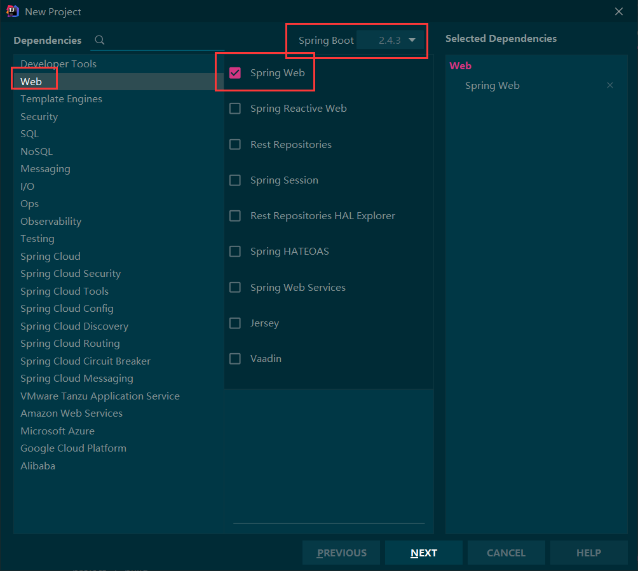Click the Web heading under Selected Dependencies
638x571 pixels.
(460, 66)
